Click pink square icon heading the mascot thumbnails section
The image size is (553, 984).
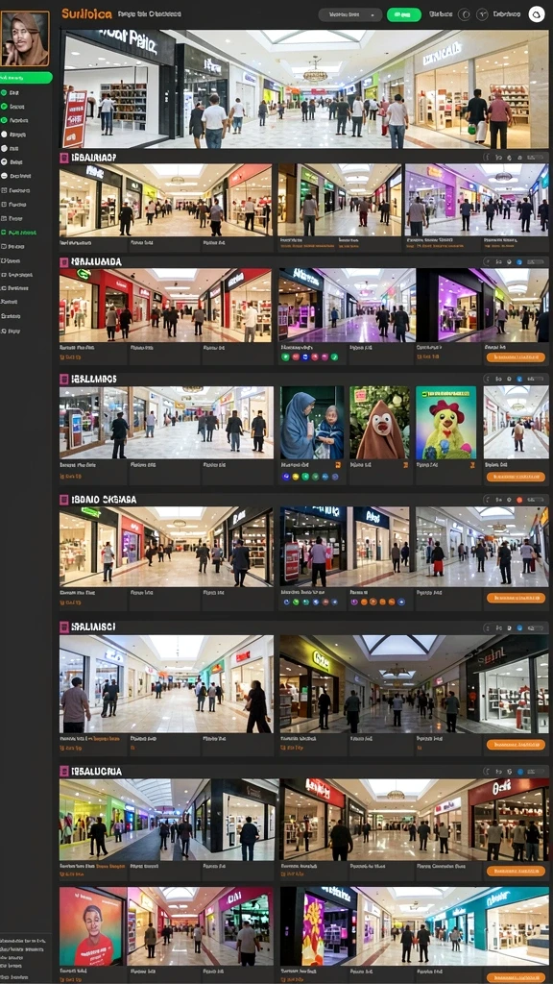[x=64, y=379]
